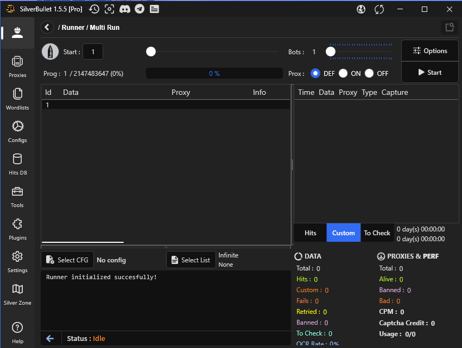The image size is (462, 348).
Task: Click the 'Alive : 0' proxy stat
Action: click(x=391, y=279)
